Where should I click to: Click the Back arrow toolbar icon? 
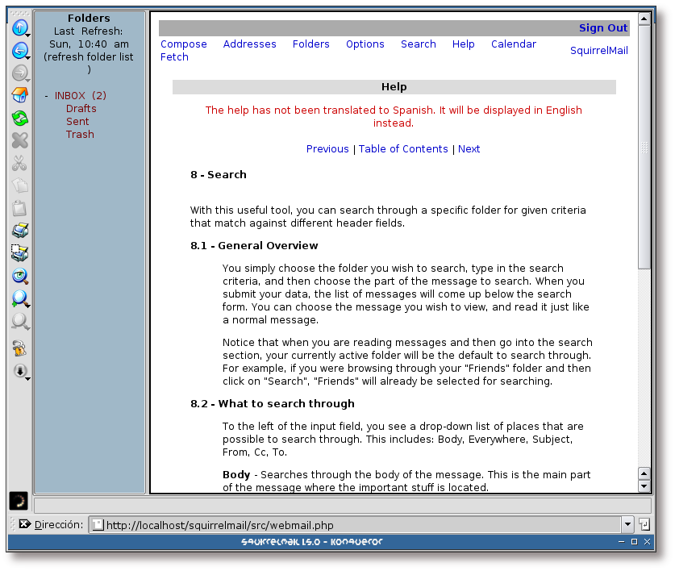19,51
